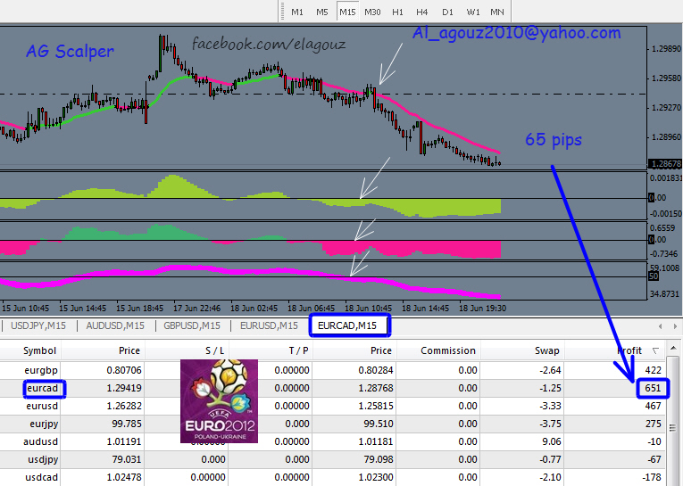Click eurusd profit value 467
The width and height of the screenshot is (683, 486).
[x=653, y=406]
